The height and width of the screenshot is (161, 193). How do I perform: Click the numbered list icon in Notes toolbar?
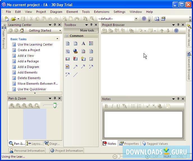click(x=139, y=106)
